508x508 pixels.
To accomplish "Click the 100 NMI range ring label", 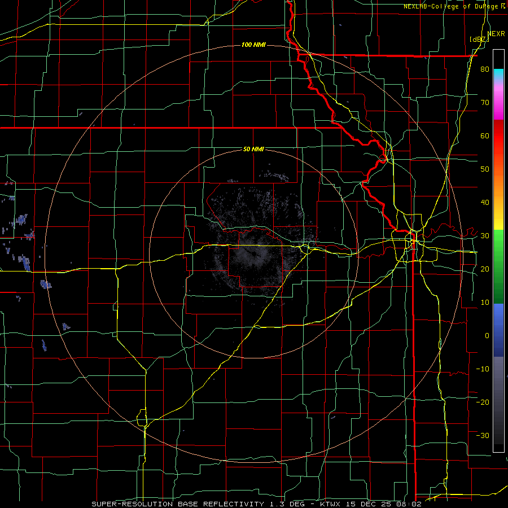I will point(253,45).
